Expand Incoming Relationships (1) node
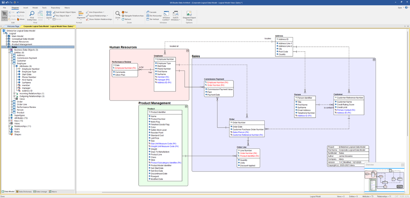 pyautogui.click(x=14, y=93)
